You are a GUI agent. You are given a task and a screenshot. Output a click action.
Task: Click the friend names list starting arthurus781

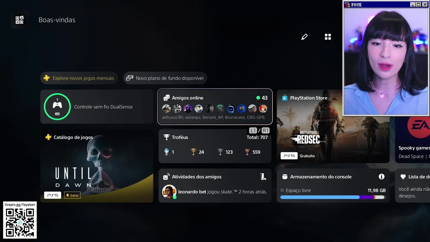coord(214,117)
